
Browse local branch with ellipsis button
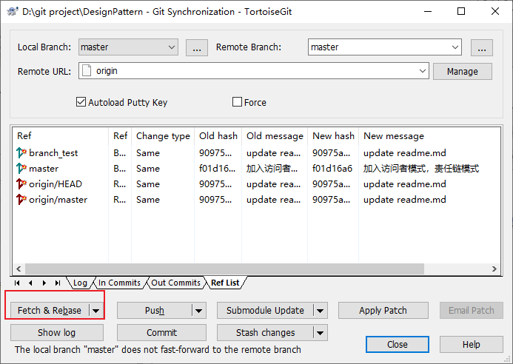coord(197,48)
